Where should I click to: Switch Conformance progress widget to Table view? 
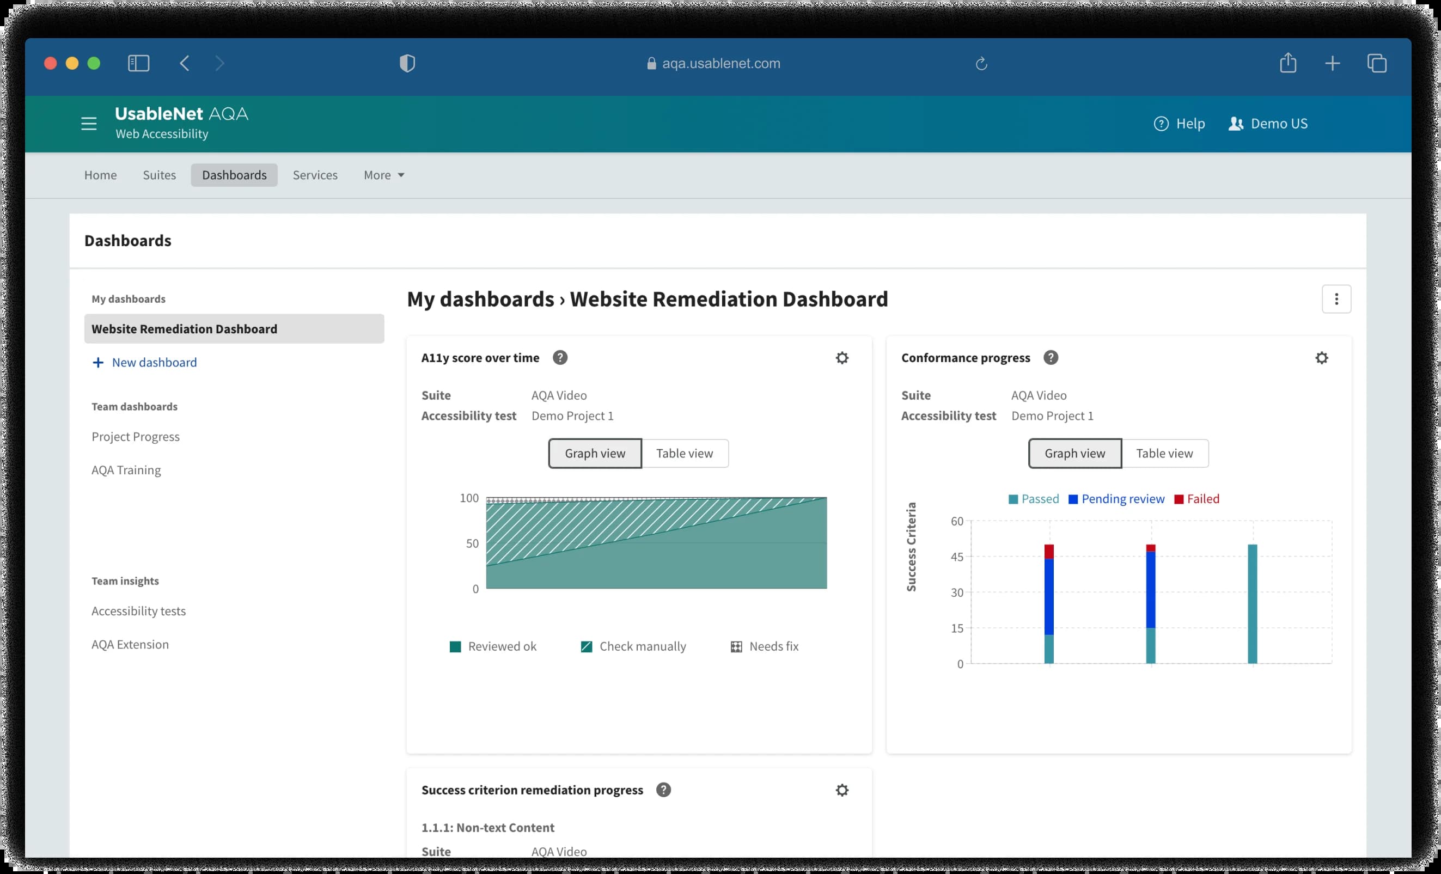1164,453
